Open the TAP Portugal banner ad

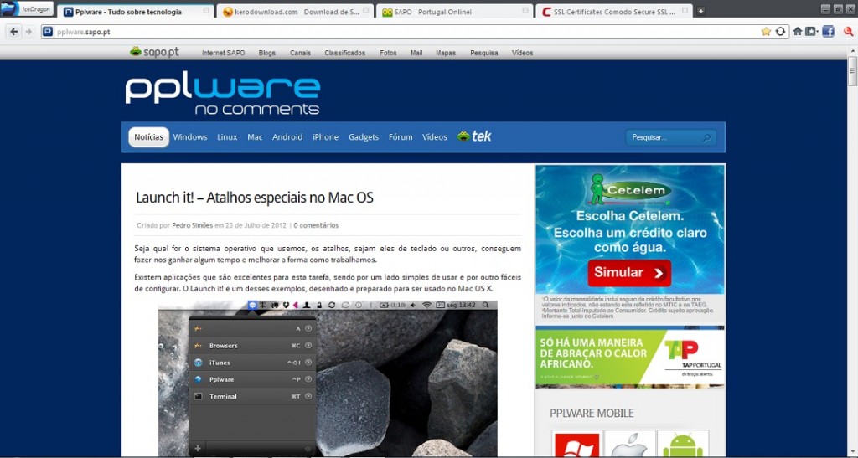(x=630, y=357)
